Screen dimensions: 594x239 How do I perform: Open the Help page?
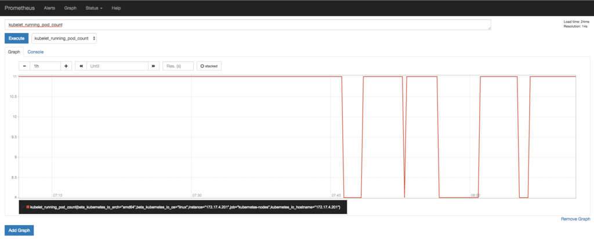116,8
